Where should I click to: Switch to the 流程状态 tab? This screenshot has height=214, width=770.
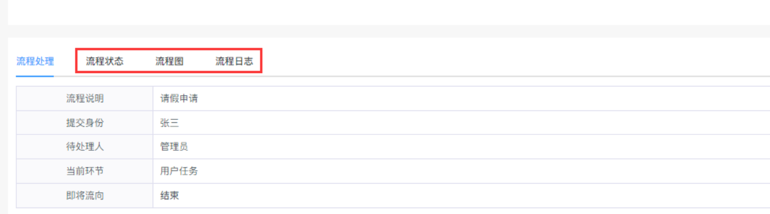[x=105, y=61]
